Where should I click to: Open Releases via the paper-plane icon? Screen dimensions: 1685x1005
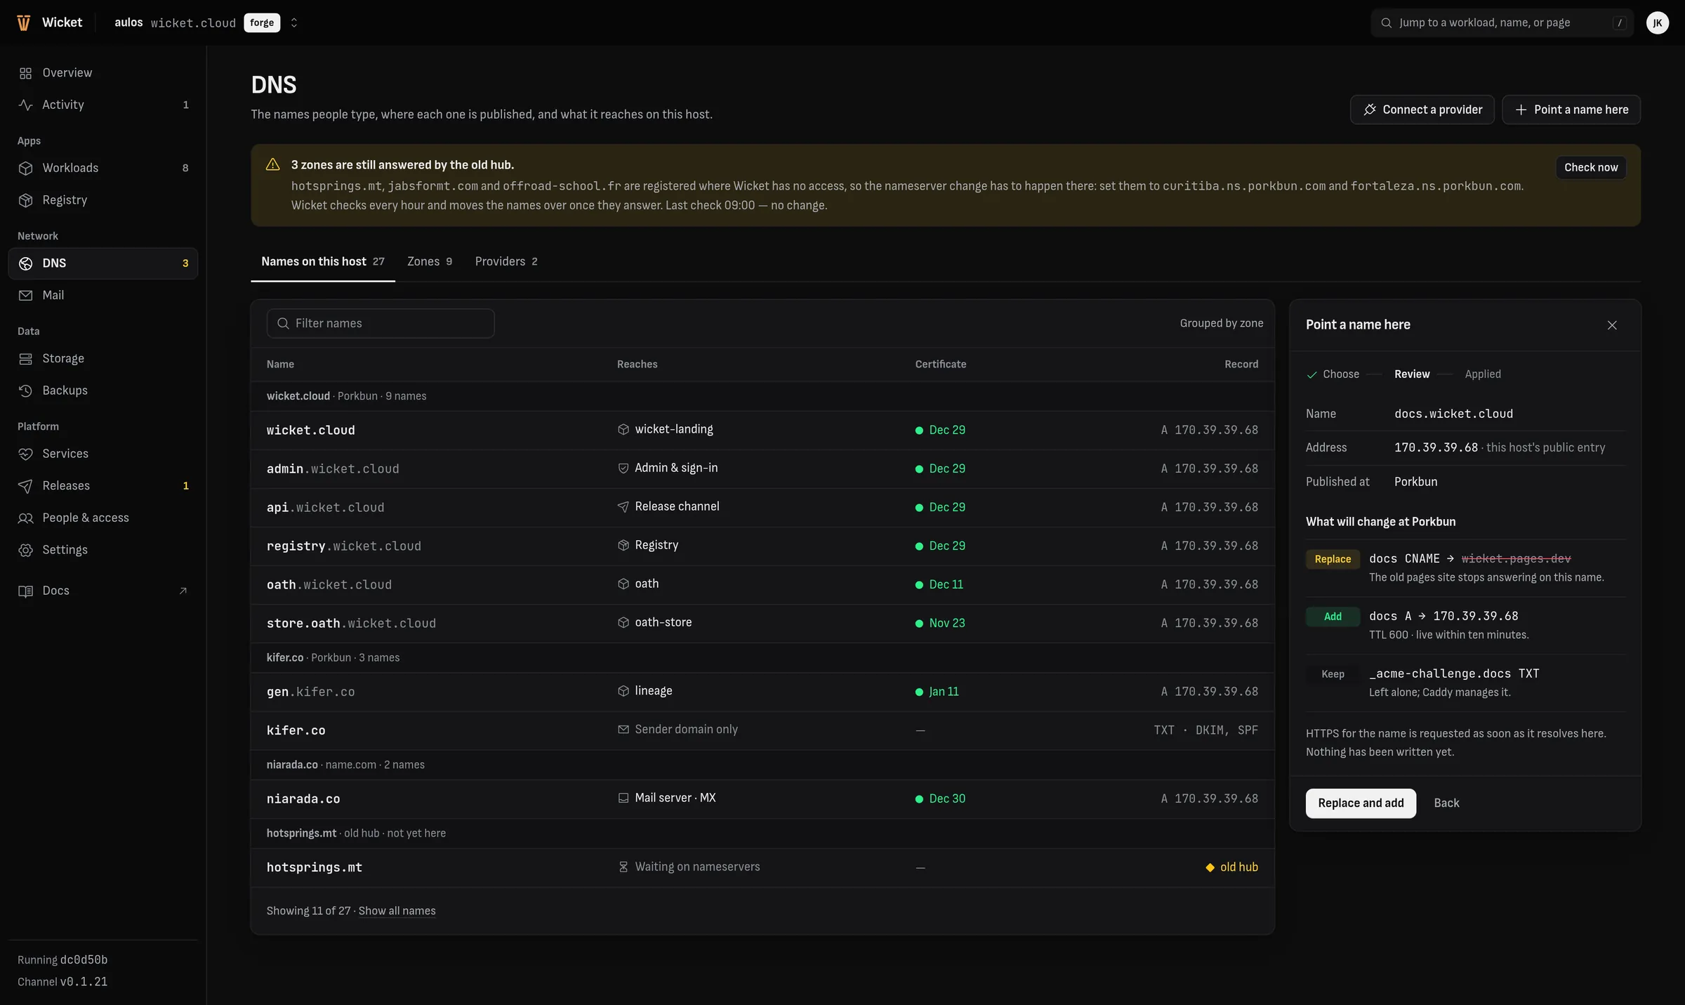[x=26, y=486]
